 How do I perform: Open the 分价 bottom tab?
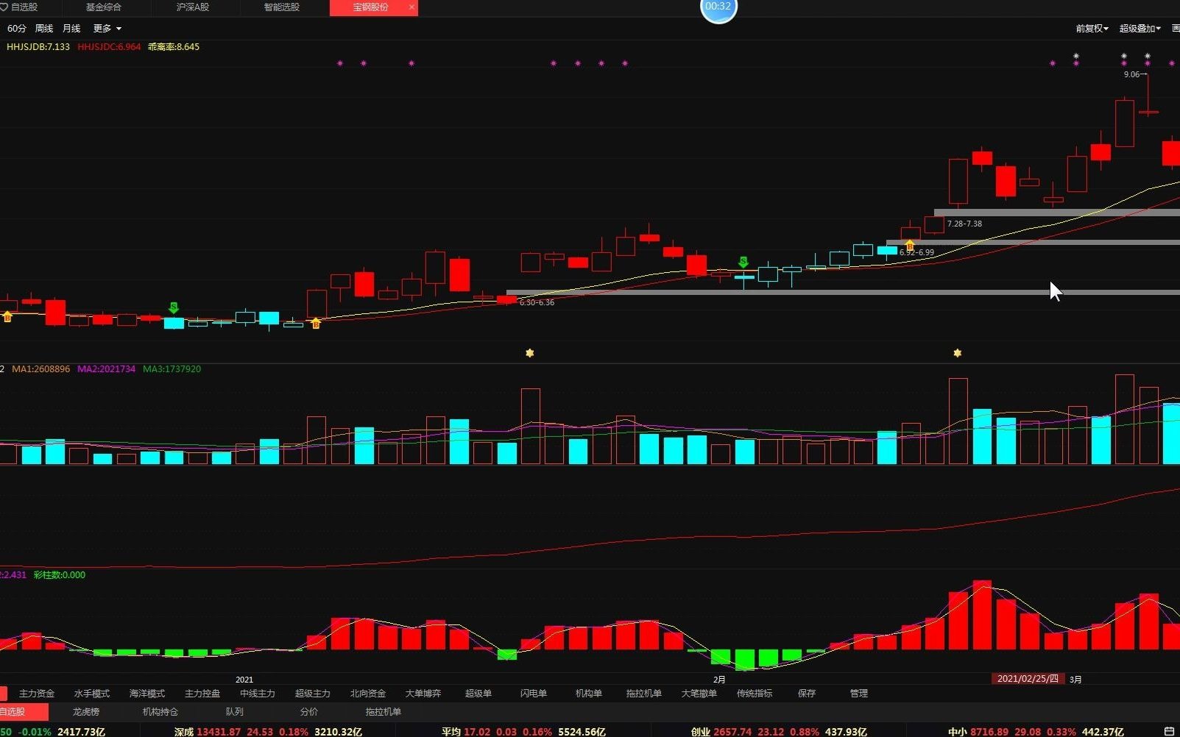[309, 712]
